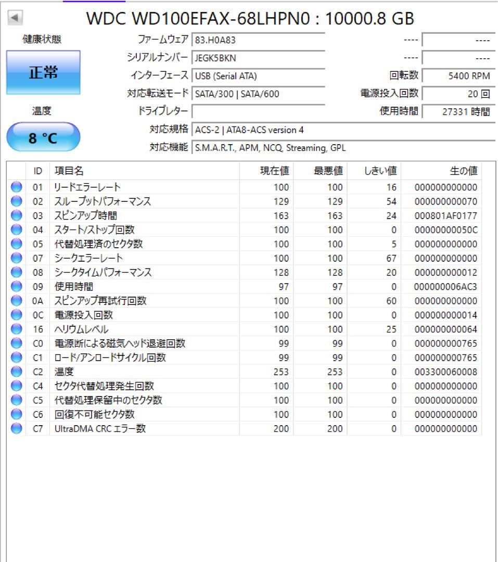Click the previous disk arrow button
The height and width of the screenshot is (562, 498).
[15, 18]
